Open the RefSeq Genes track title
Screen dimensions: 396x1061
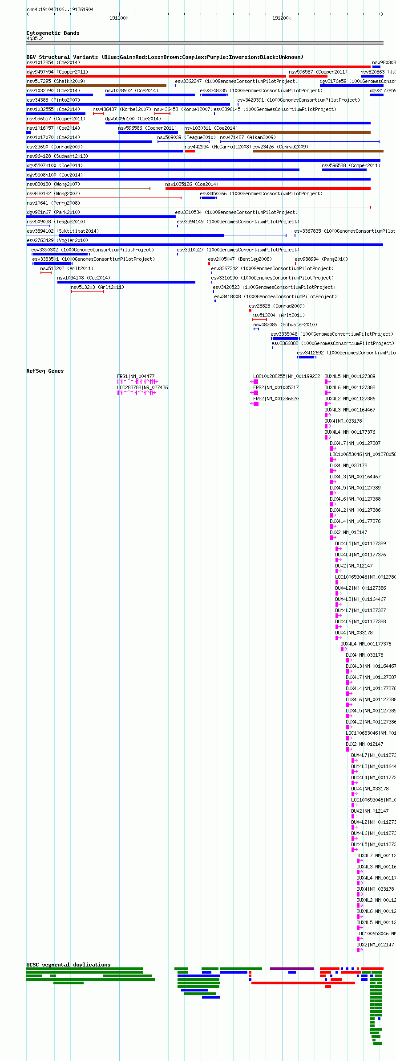[x=45, y=371]
